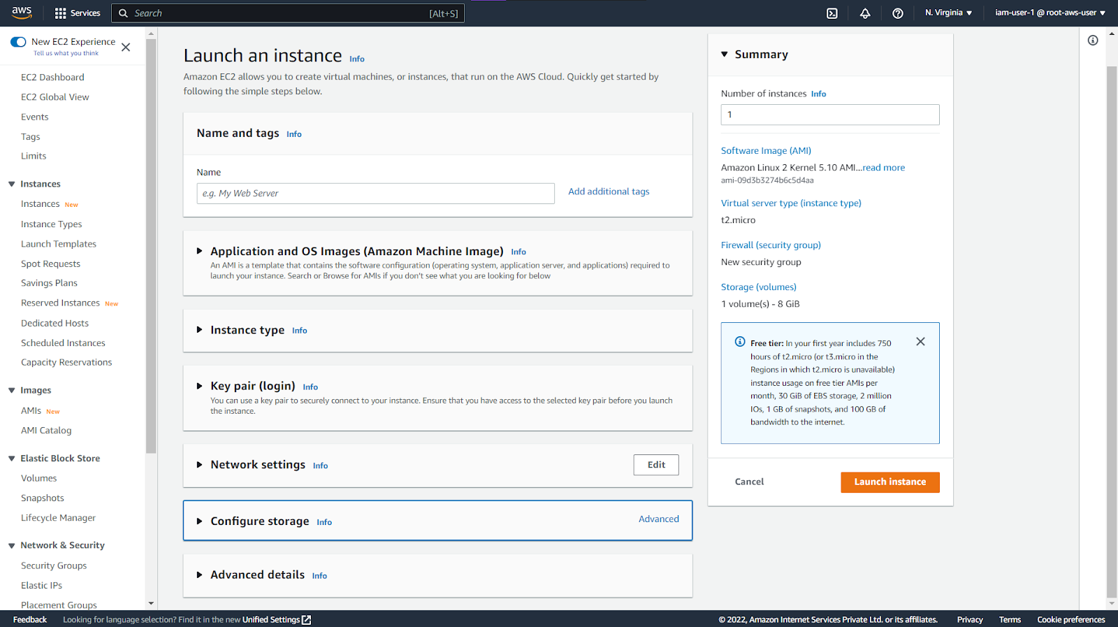This screenshot has height=627, width=1118.
Task: Open the N. Virginia region dropdown
Action: pyautogui.click(x=948, y=13)
